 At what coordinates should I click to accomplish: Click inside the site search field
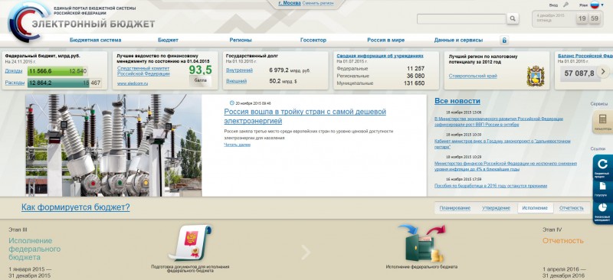click(462, 19)
